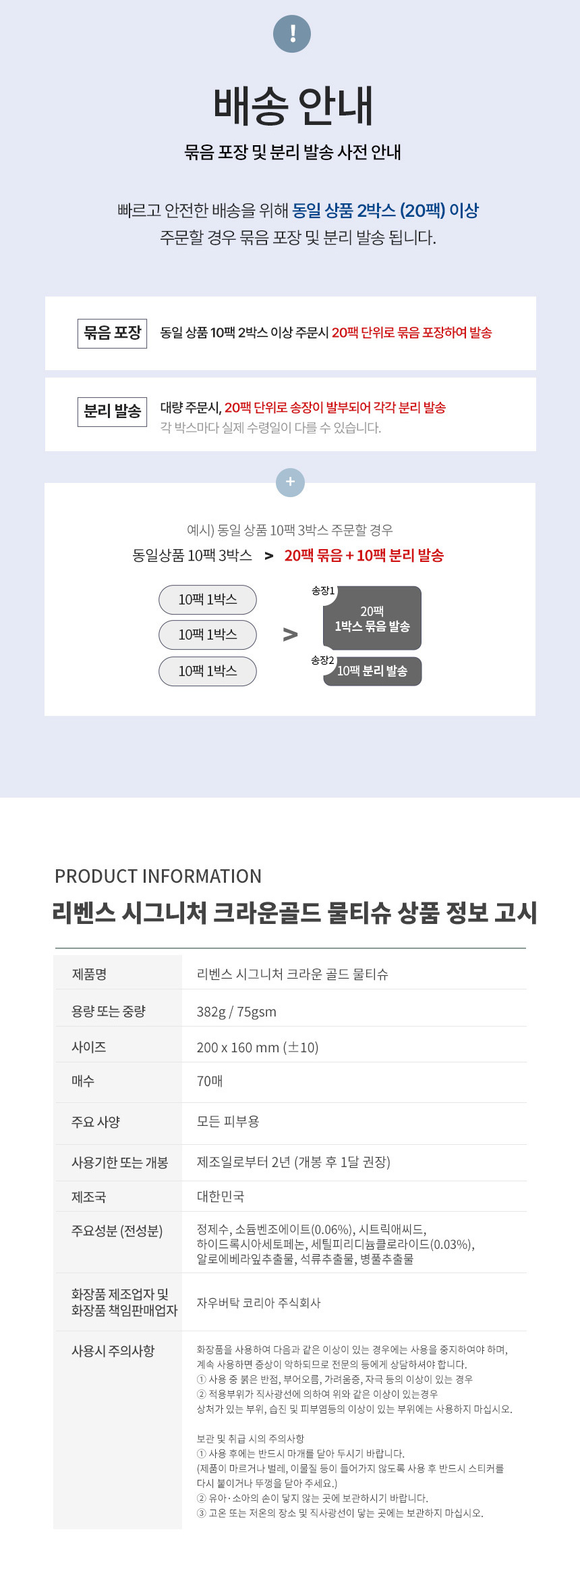This screenshot has width=580, height=1571.
Task: Click the round plus icon between sections
Action: [x=291, y=482]
